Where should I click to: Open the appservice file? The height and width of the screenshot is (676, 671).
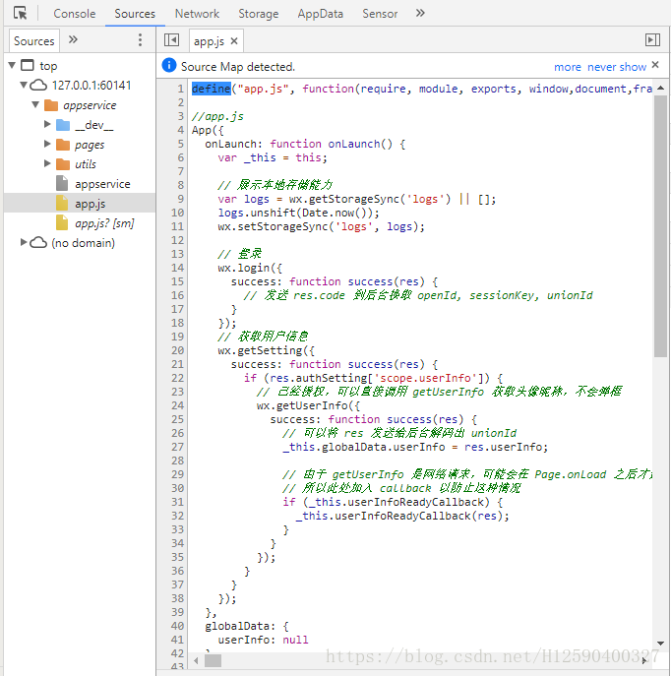[102, 184]
